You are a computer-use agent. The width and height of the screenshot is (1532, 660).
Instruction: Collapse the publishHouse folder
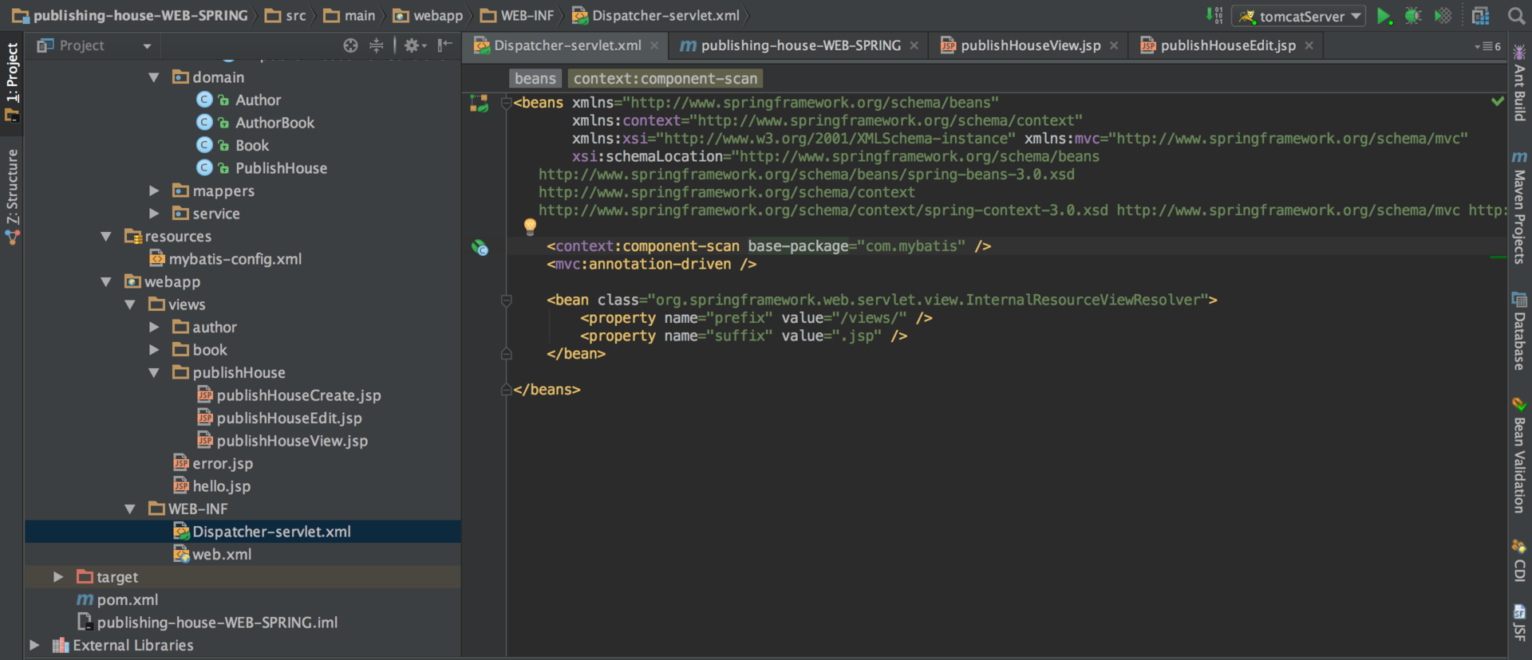click(x=153, y=373)
